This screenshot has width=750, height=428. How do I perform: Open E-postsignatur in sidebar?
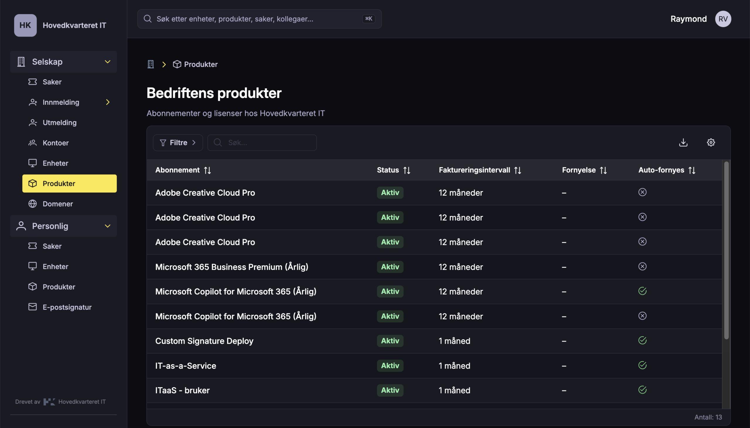point(69,307)
